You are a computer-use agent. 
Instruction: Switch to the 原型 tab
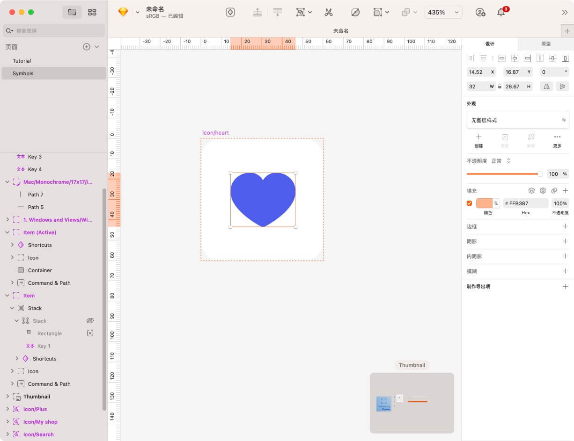click(x=545, y=43)
